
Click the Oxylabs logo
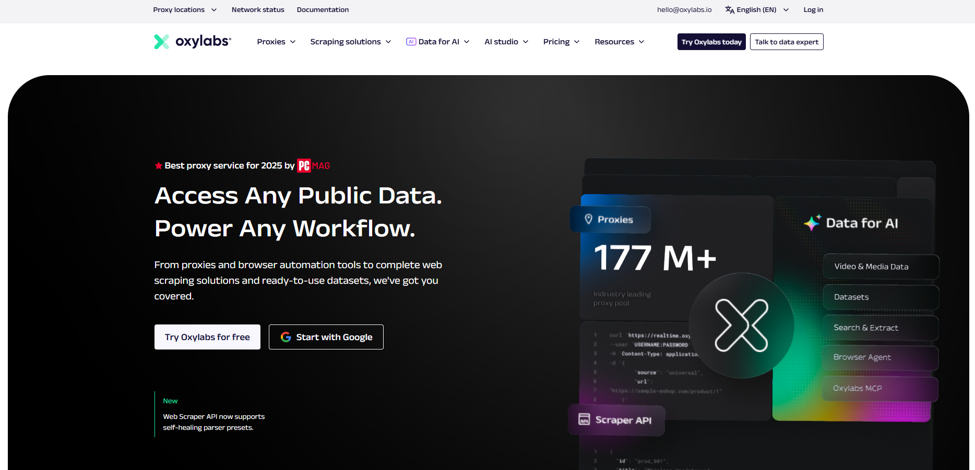point(192,42)
